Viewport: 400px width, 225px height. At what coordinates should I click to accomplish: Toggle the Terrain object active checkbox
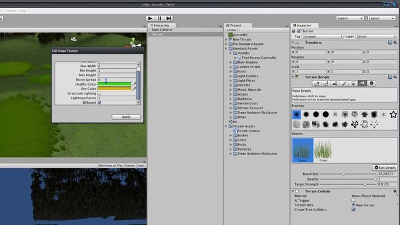pyautogui.click(x=299, y=31)
